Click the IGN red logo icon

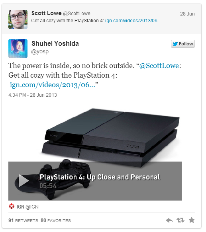[x=12, y=206]
